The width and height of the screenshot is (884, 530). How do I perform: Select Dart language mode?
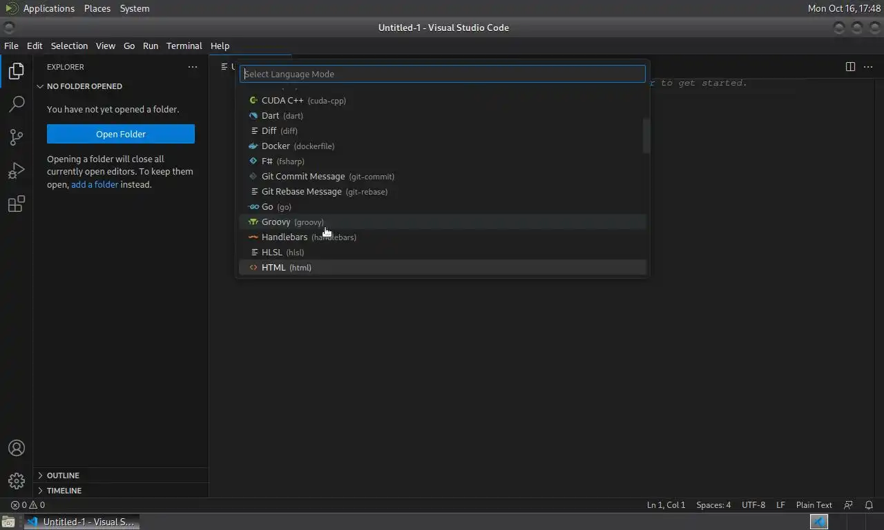tap(442, 115)
